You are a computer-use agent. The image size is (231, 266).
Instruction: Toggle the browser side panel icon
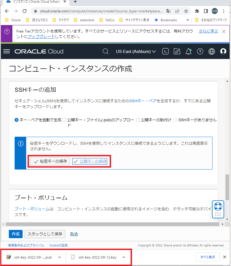[x=206, y=11]
